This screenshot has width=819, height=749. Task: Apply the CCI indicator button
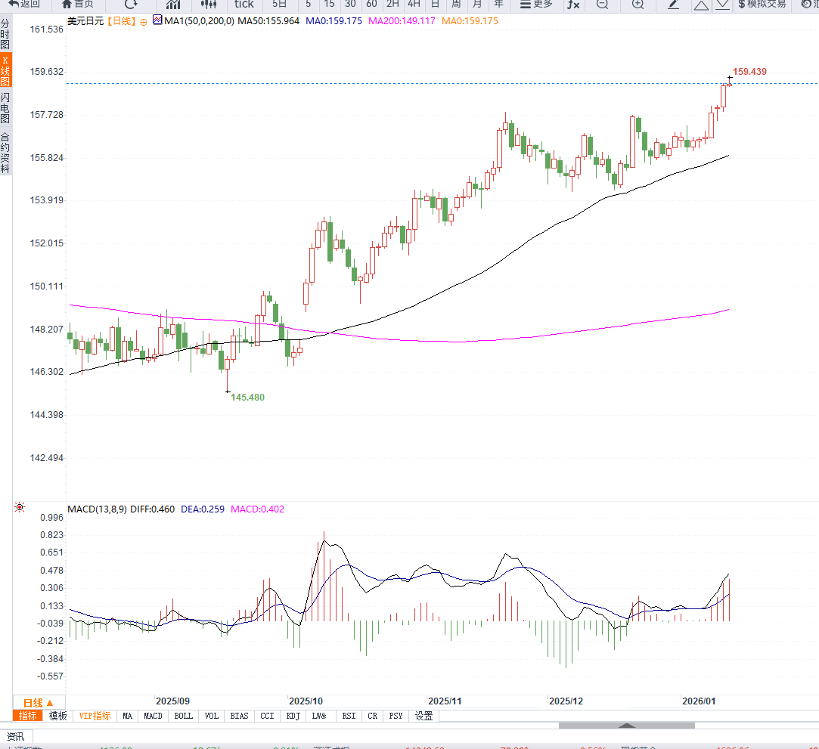click(x=267, y=716)
